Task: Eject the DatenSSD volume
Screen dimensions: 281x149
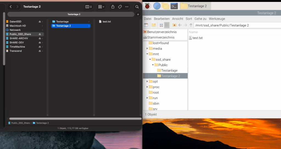Action: coord(40,21)
